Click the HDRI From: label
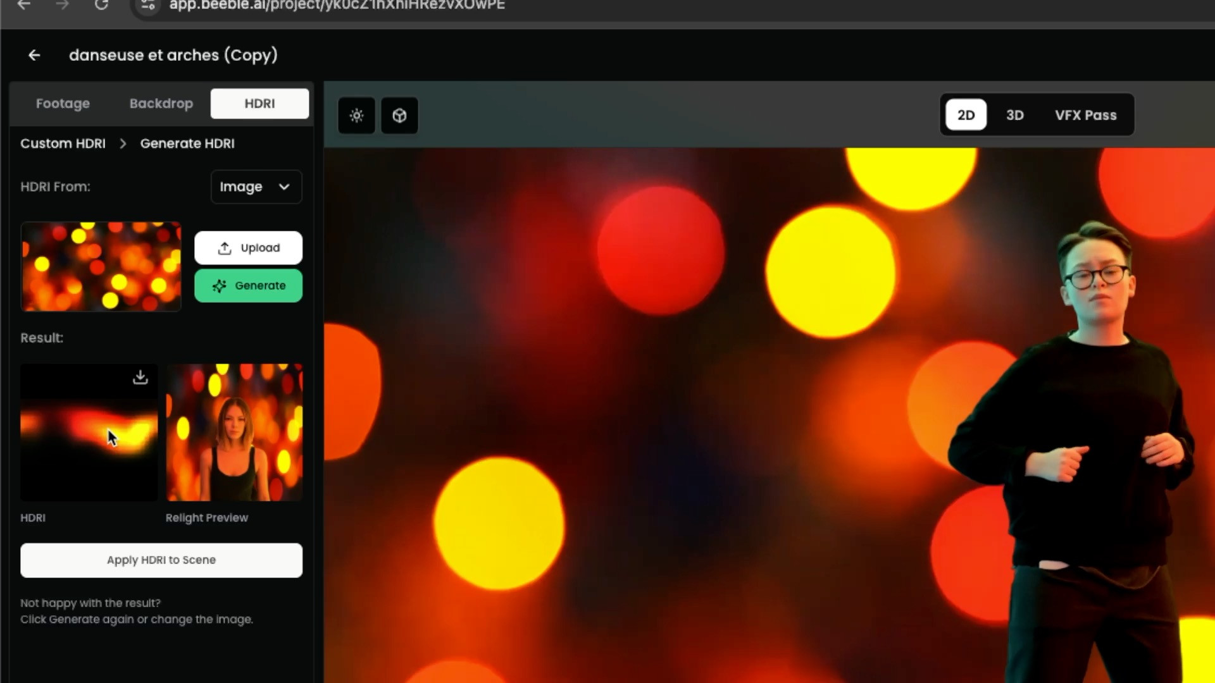 (x=55, y=187)
